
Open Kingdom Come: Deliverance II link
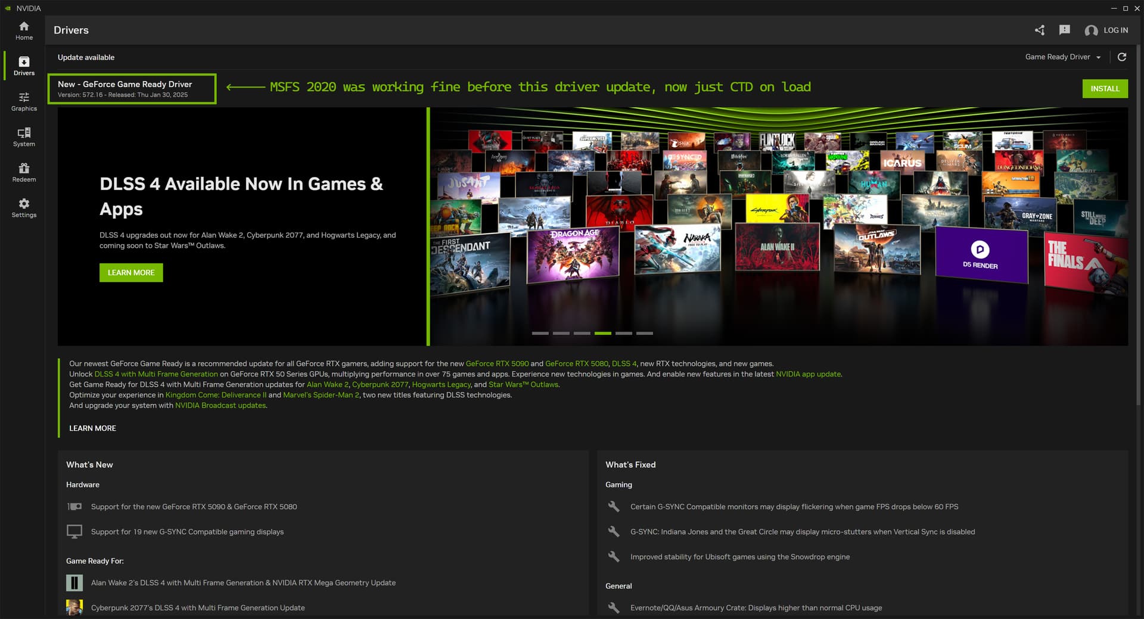coord(216,395)
